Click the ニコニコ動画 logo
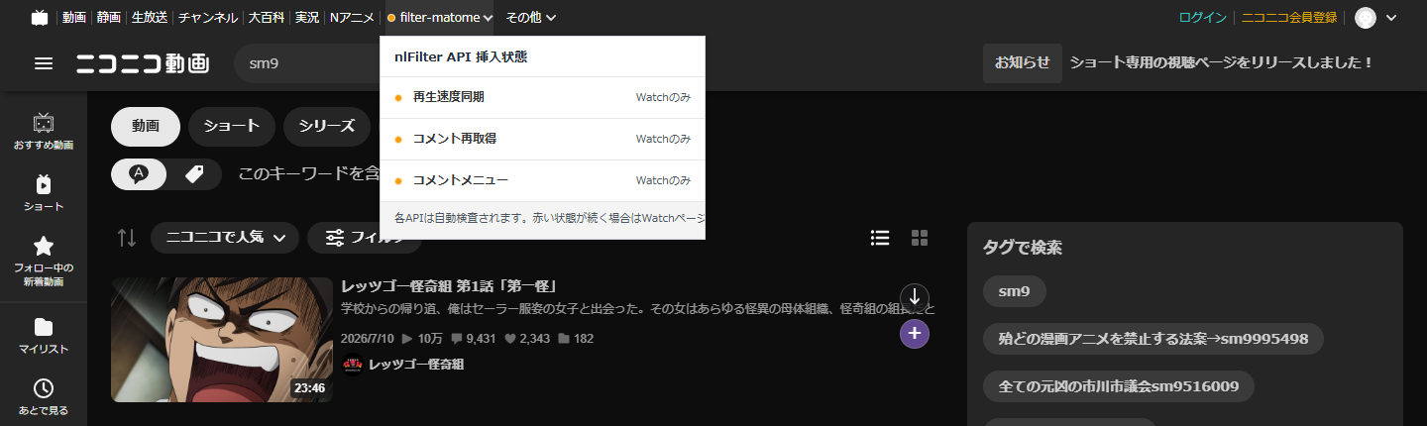 pos(144,63)
